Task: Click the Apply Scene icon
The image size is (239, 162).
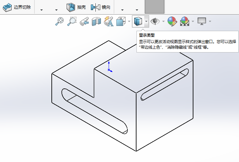Action: click(184, 21)
